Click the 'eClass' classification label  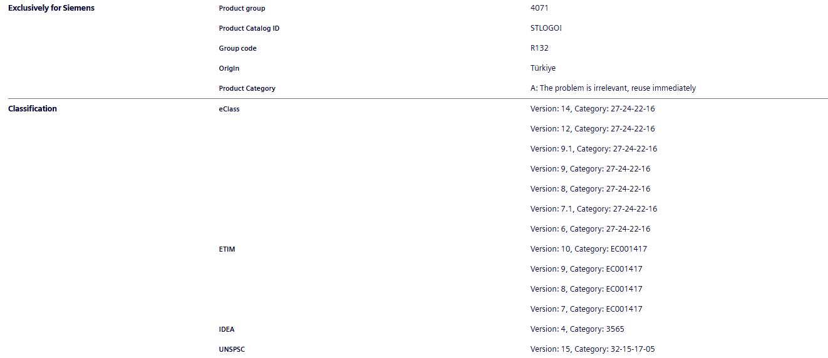[x=229, y=109]
